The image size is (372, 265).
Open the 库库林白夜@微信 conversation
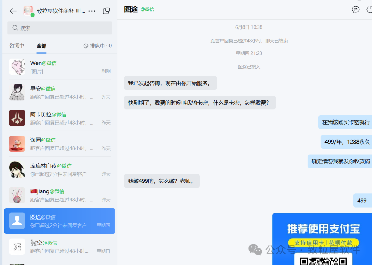[60, 169]
